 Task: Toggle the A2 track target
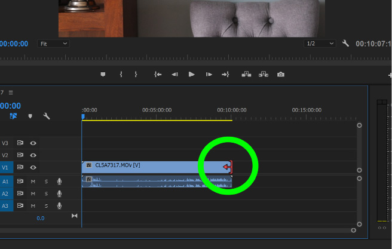6,193
